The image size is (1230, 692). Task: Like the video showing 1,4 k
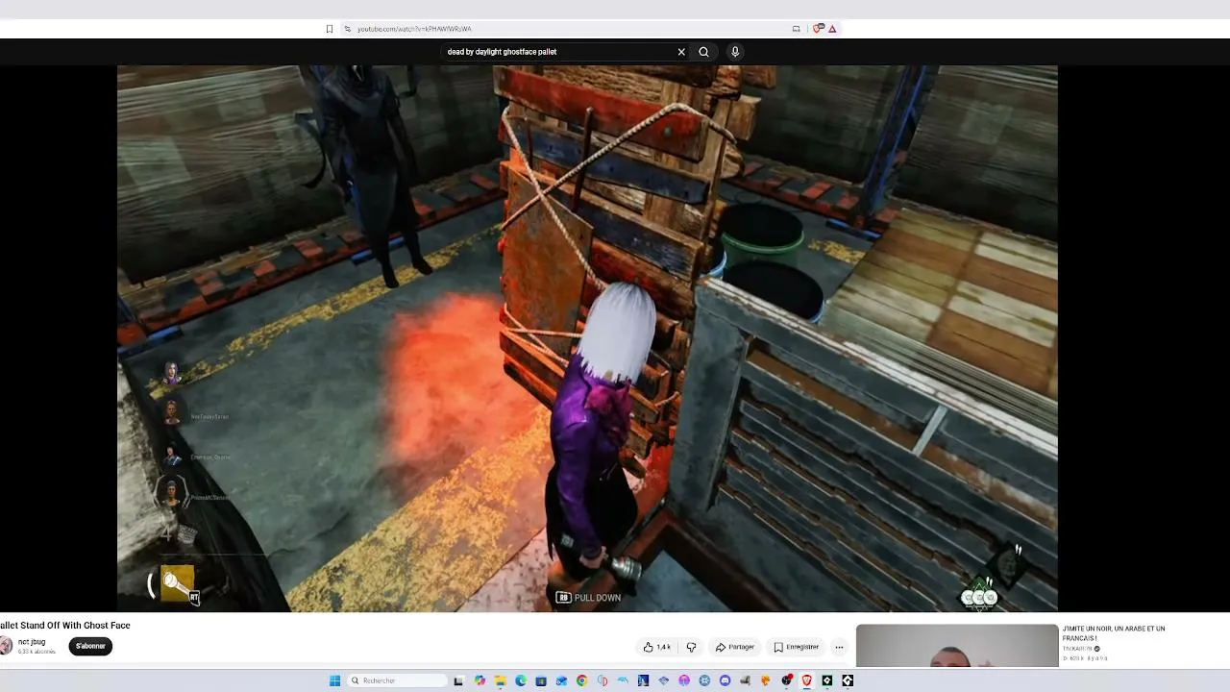(x=657, y=648)
